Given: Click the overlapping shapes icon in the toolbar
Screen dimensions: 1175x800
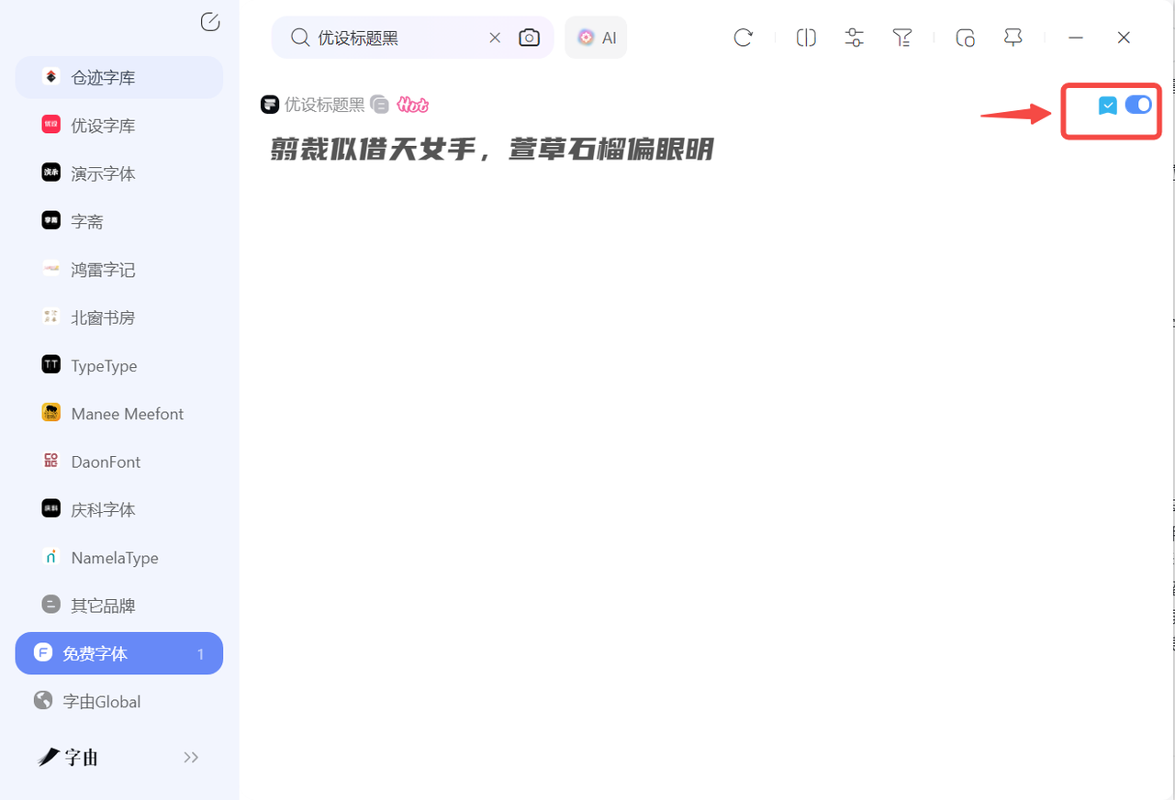Looking at the screenshot, I should pos(965,38).
